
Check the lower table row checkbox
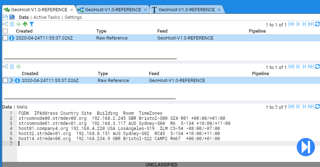click(5, 81)
